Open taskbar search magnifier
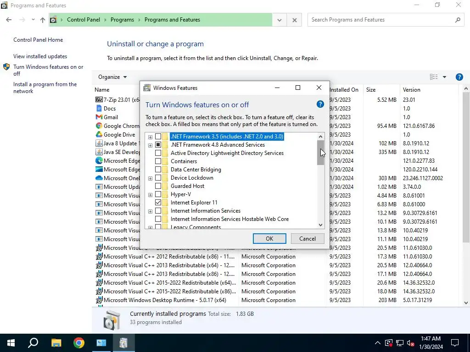The width and height of the screenshot is (470, 352). 33,343
